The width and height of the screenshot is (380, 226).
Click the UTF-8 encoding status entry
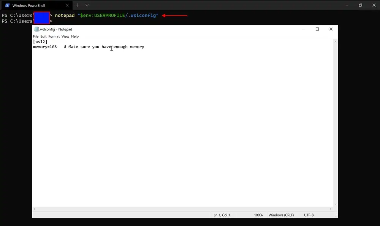point(309,215)
